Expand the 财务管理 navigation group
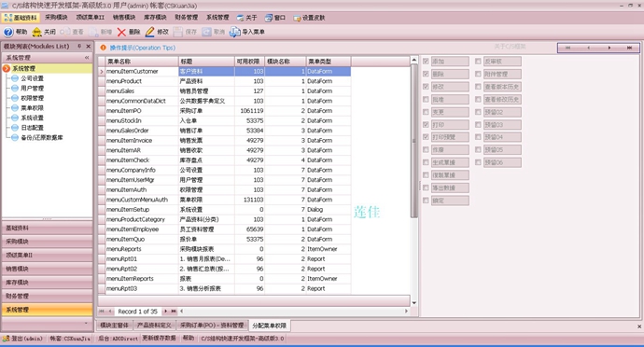644x347 pixels. pos(48,296)
